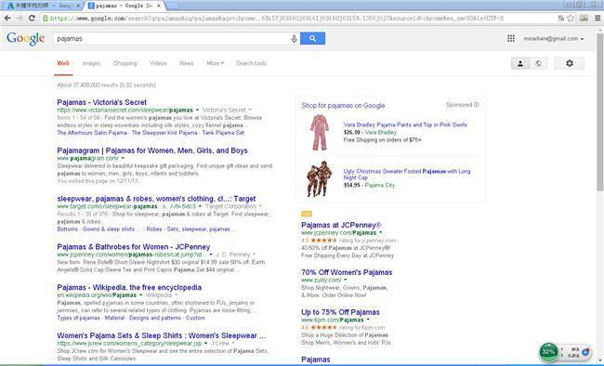Open Pajamas - Wikipedia, the free encyclopedia link
The width and height of the screenshot is (604, 366).
click(x=129, y=287)
